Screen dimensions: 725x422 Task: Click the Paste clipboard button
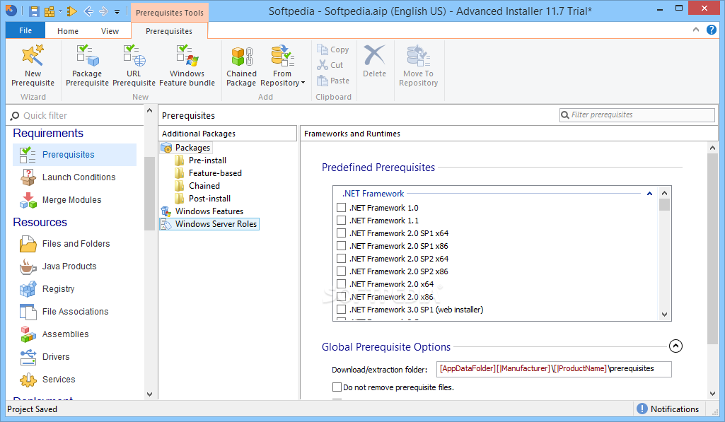333,81
